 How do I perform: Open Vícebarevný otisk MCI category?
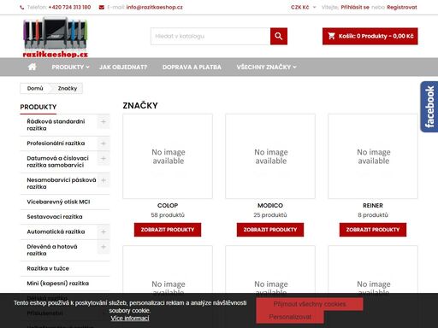click(x=58, y=202)
